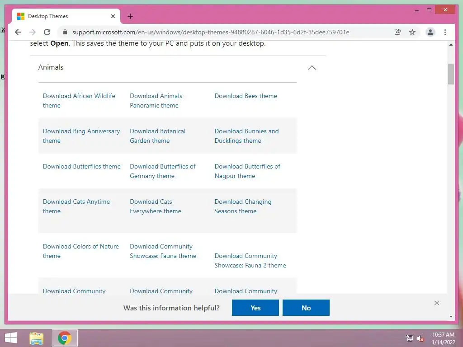Download African Wildlife theme

(x=79, y=101)
